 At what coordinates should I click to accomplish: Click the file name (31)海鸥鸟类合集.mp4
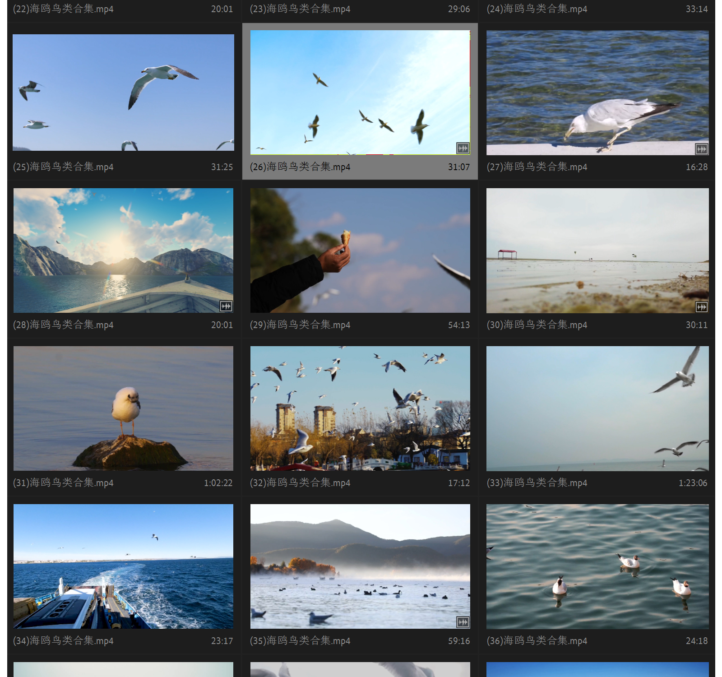(63, 483)
